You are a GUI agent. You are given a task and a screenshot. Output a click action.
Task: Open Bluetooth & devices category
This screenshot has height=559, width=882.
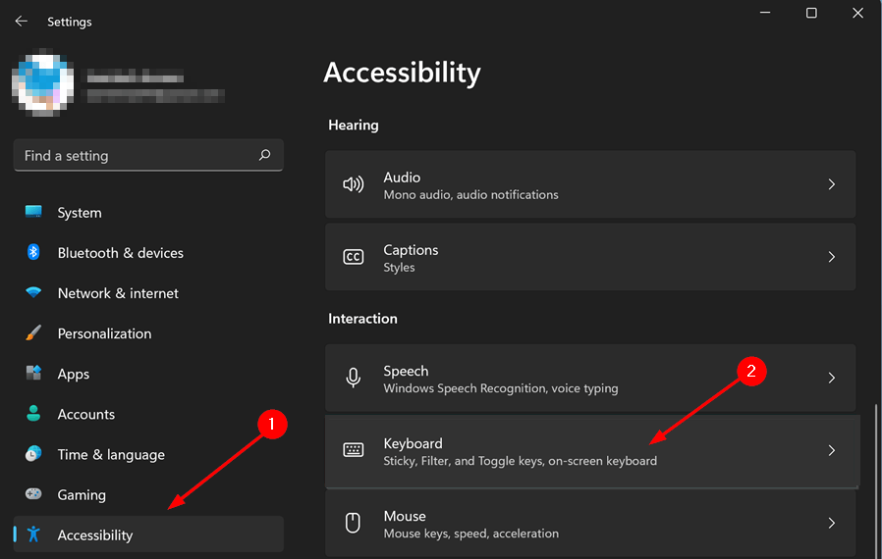click(x=148, y=253)
